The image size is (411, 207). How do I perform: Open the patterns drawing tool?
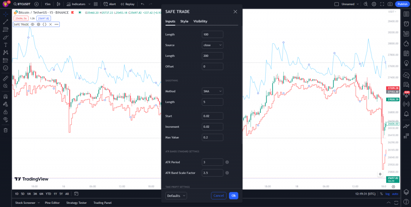coord(6,52)
